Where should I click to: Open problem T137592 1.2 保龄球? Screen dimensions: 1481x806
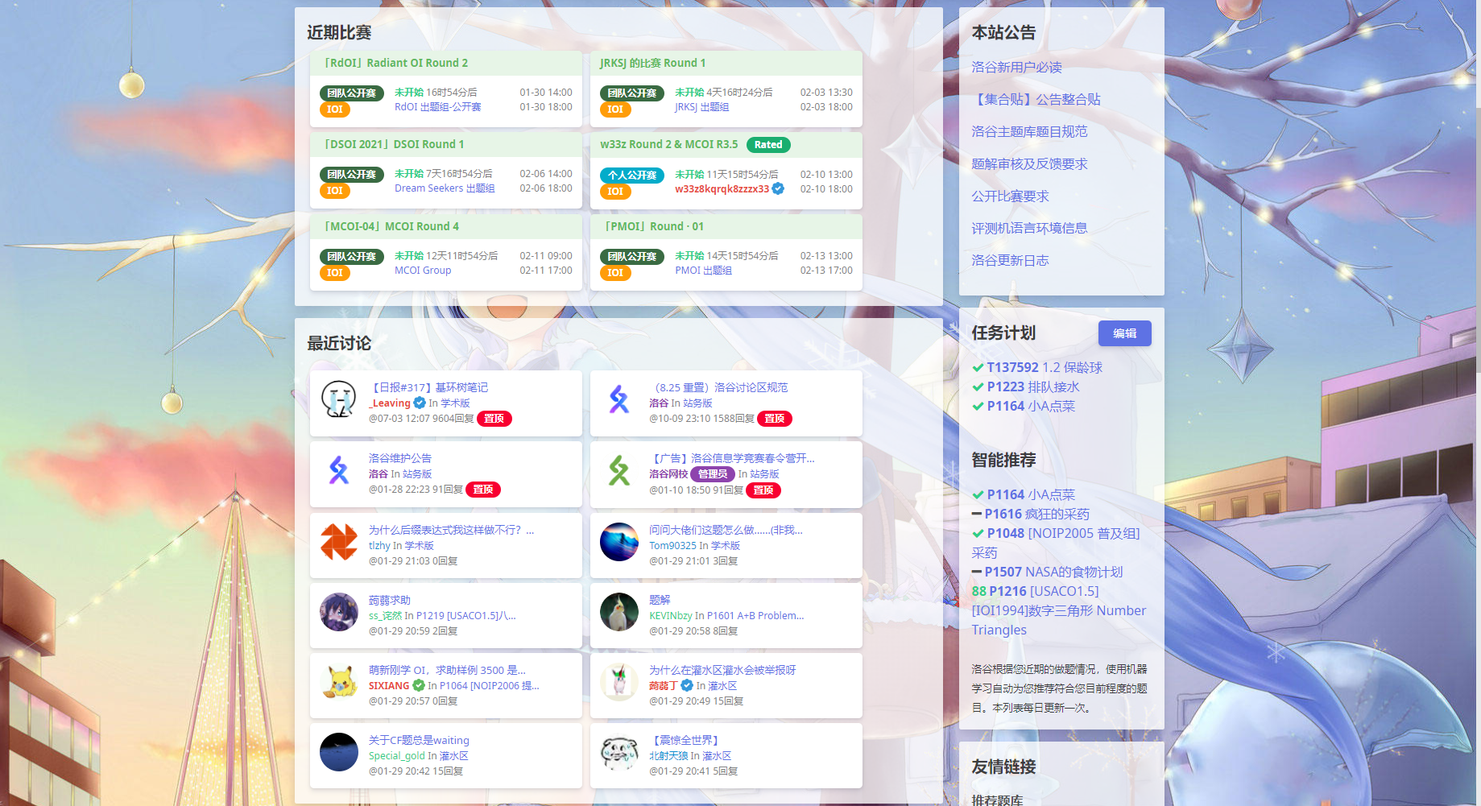[x=1045, y=367]
